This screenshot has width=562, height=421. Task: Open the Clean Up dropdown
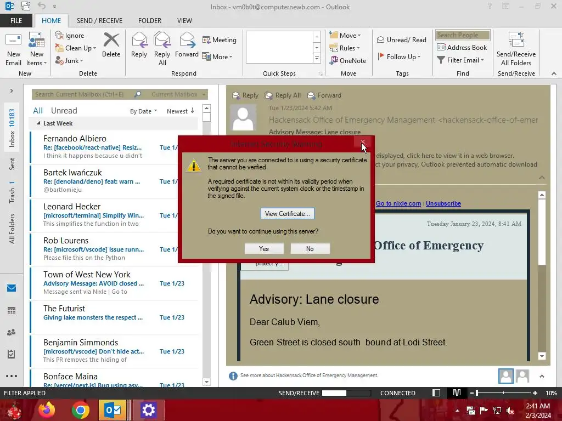click(x=76, y=48)
